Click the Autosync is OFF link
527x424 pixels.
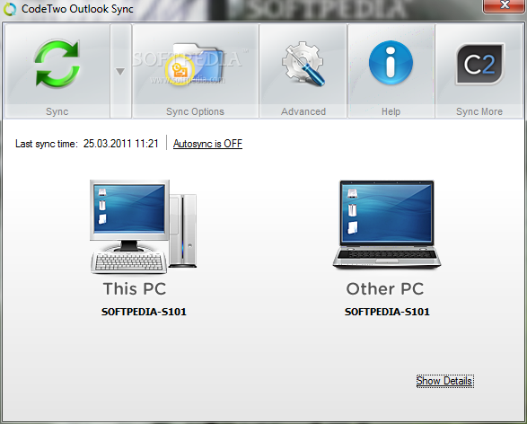click(207, 144)
